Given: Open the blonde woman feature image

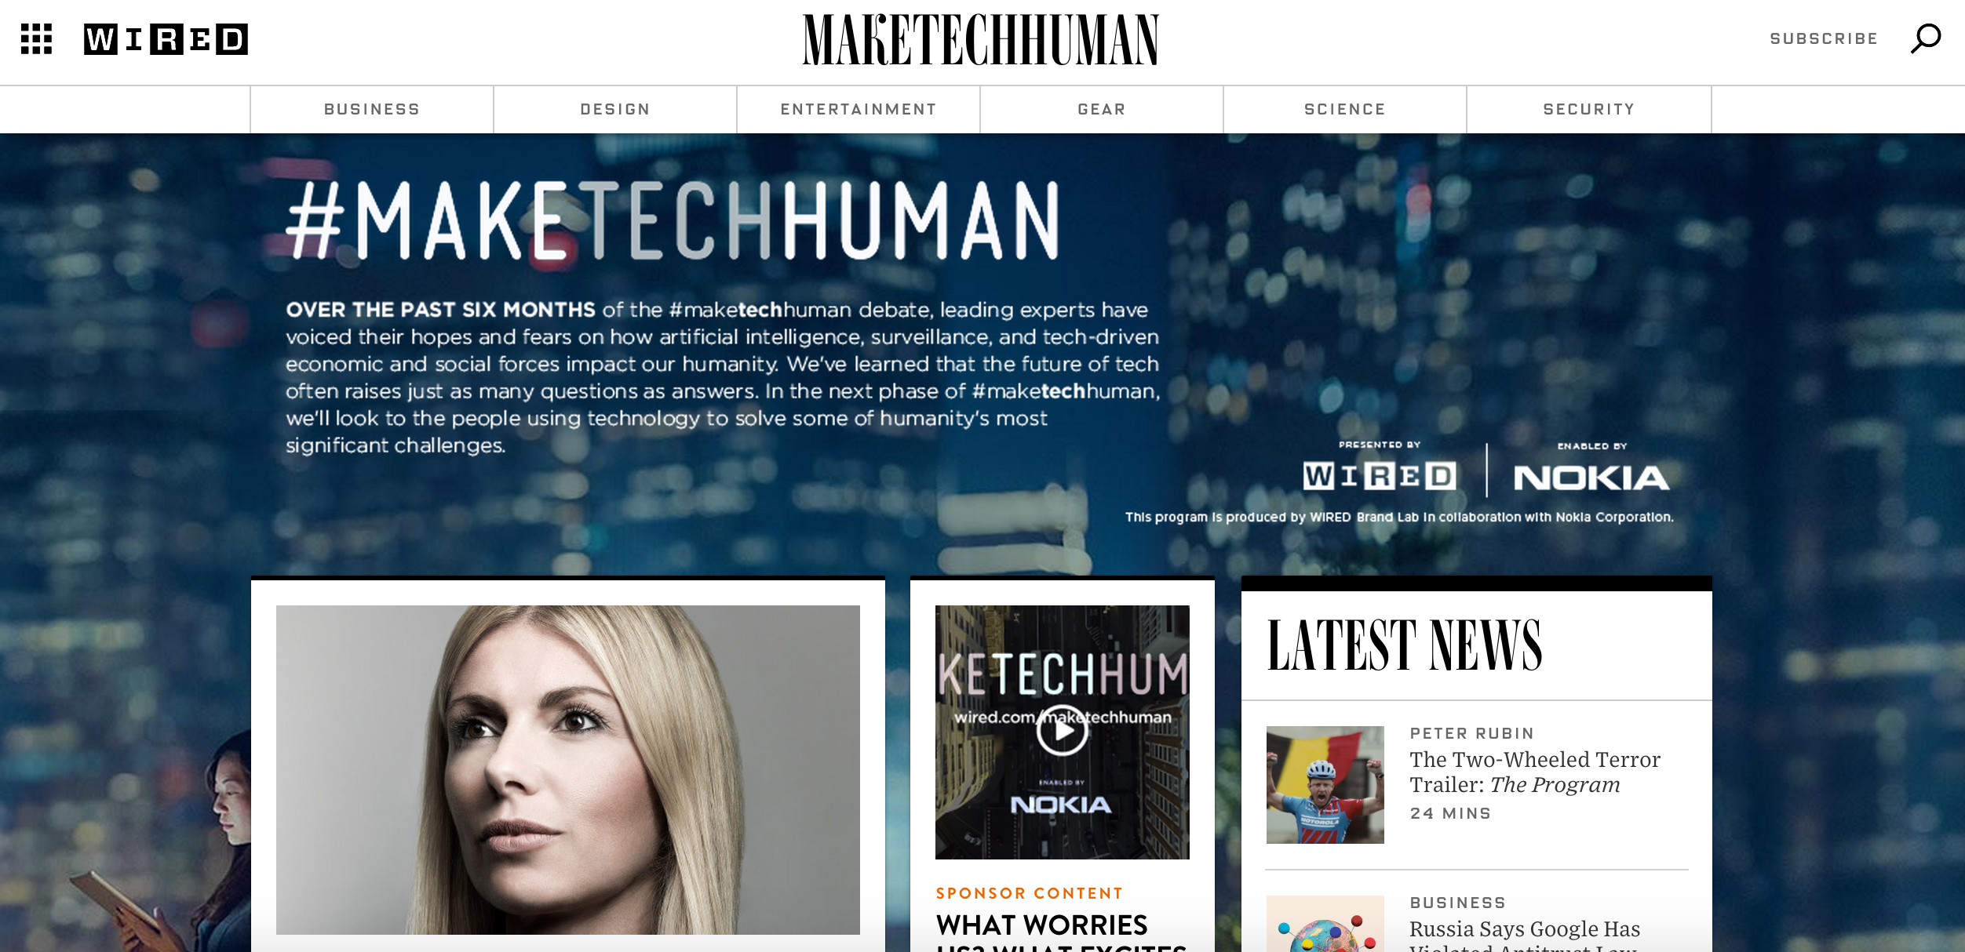Looking at the screenshot, I should point(568,769).
